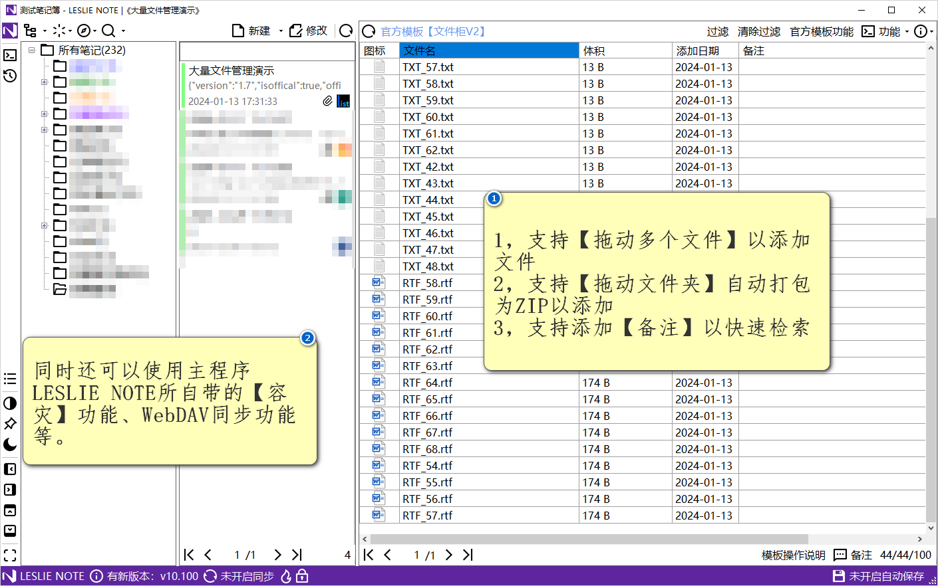
Task: Open the history clock icon in sidebar
Action: pos(10,76)
